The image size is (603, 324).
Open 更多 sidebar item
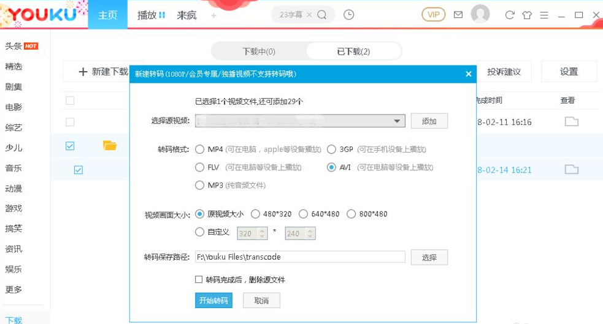(x=13, y=290)
